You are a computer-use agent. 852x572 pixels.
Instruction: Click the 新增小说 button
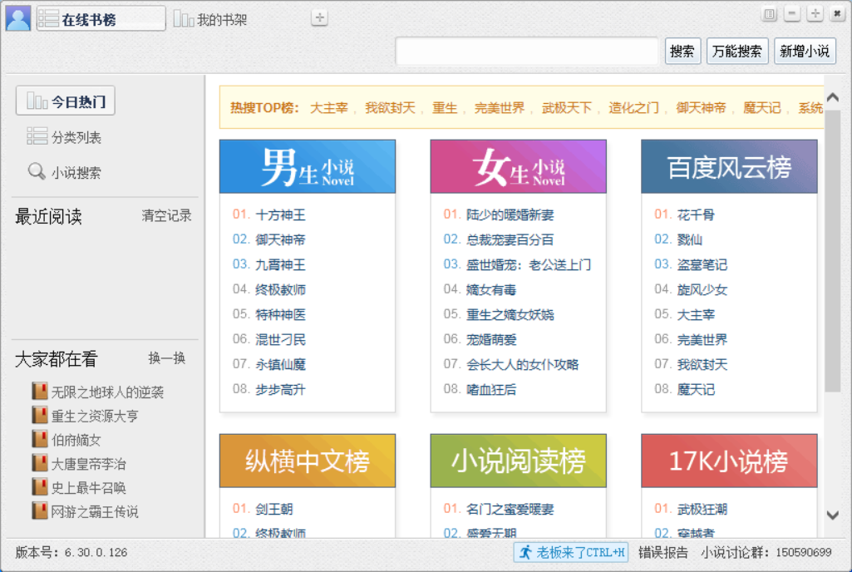[x=805, y=51]
